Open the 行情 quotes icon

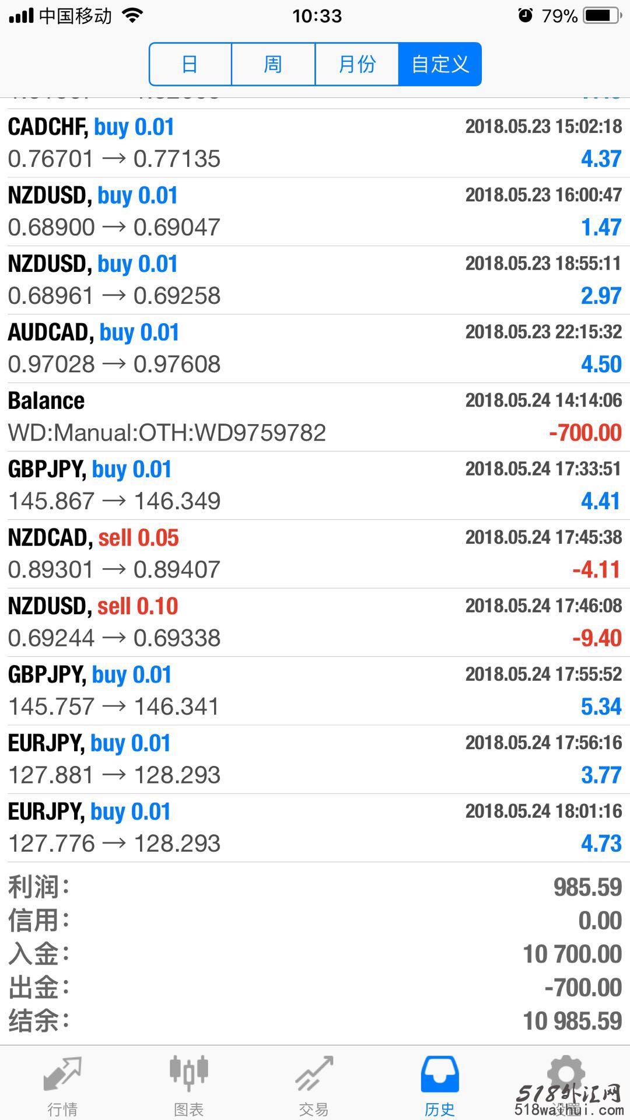62,1073
